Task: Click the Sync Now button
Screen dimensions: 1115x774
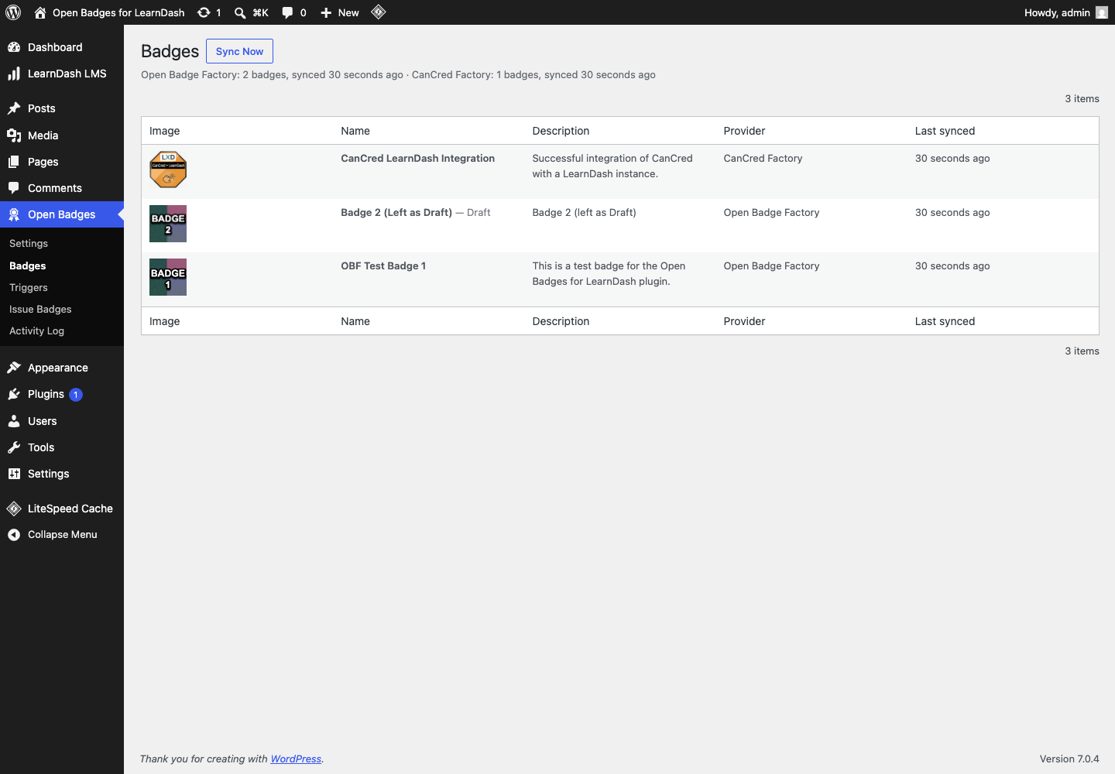Action: (x=239, y=51)
